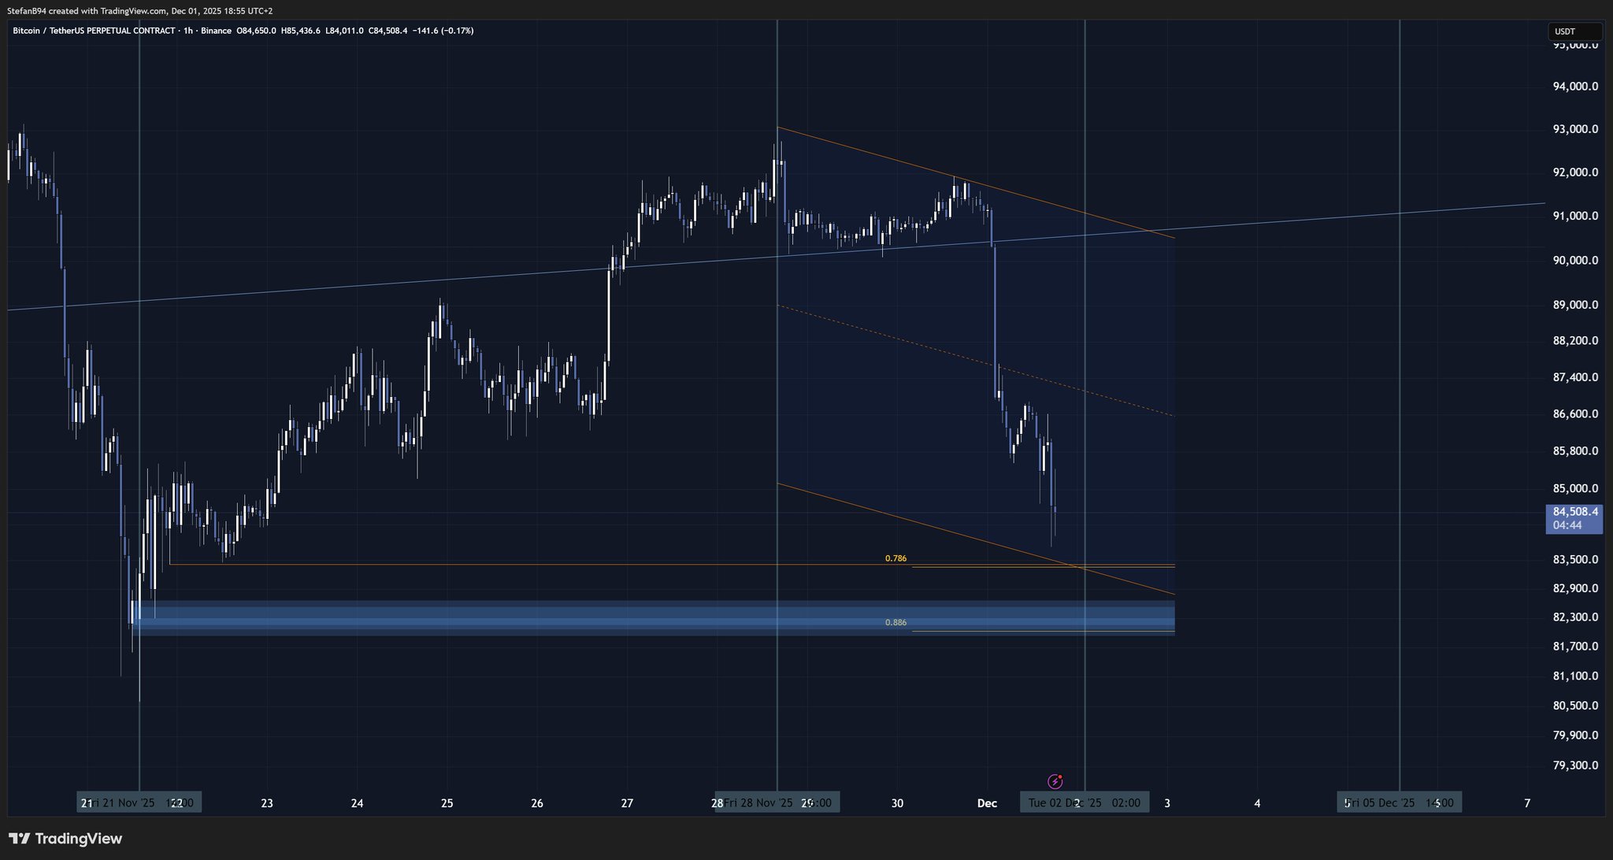
Task: Click the 83,500.0 price axis label
Action: coord(1574,560)
